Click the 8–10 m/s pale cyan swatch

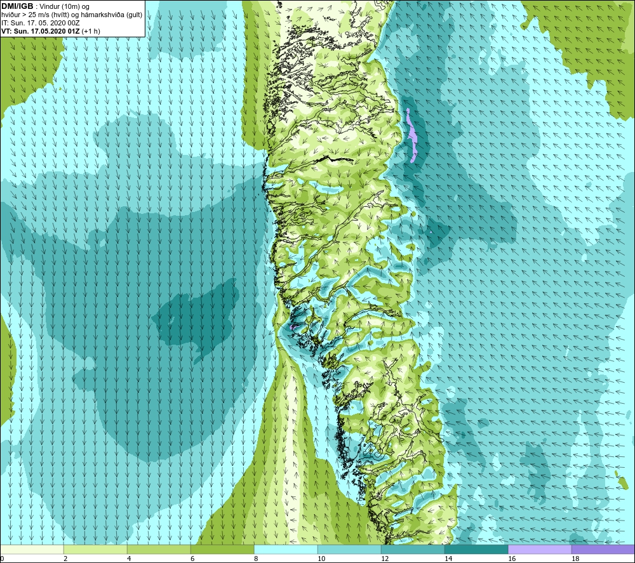click(x=286, y=549)
